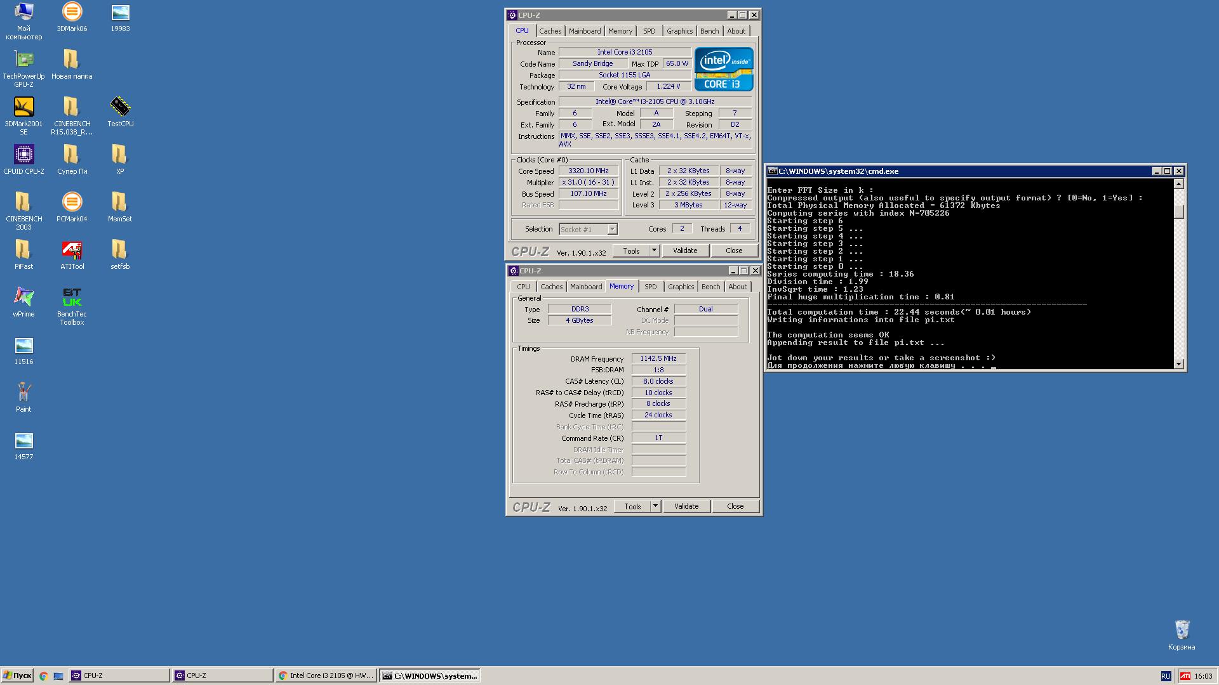
Task: Open the CINEBENCH 2003 folder icon
Action: tap(23, 211)
